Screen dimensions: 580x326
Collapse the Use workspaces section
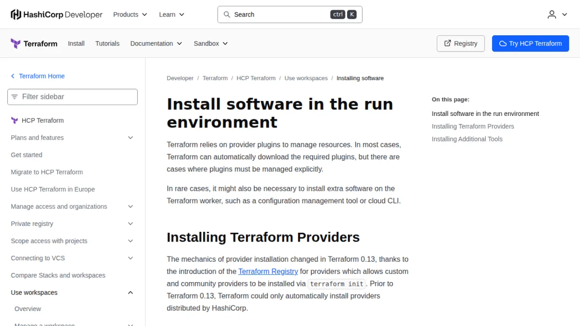tap(130, 293)
